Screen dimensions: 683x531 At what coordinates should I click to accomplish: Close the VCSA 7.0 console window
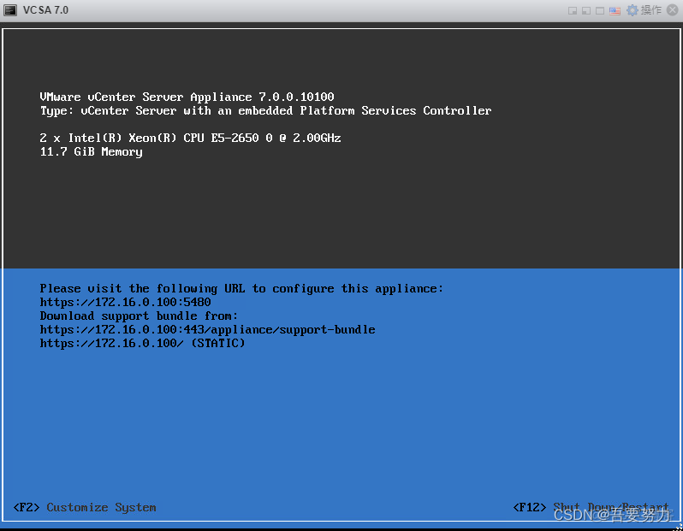pyautogui.click(x=673, y=10)
